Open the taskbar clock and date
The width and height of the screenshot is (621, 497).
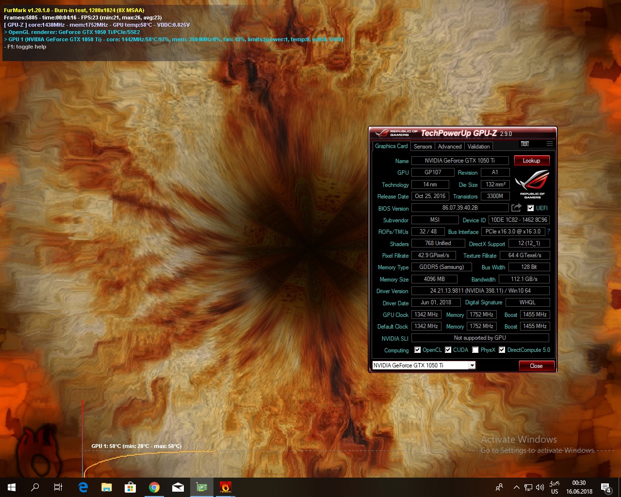(x=579, y=487)
